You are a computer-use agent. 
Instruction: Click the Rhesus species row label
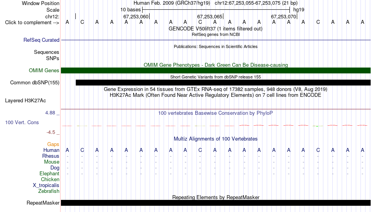pyautogui.click(x=51, y=156)
